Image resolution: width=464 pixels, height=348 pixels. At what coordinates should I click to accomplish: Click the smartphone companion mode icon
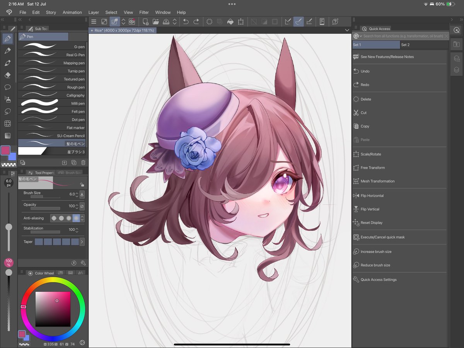point(322,22)
